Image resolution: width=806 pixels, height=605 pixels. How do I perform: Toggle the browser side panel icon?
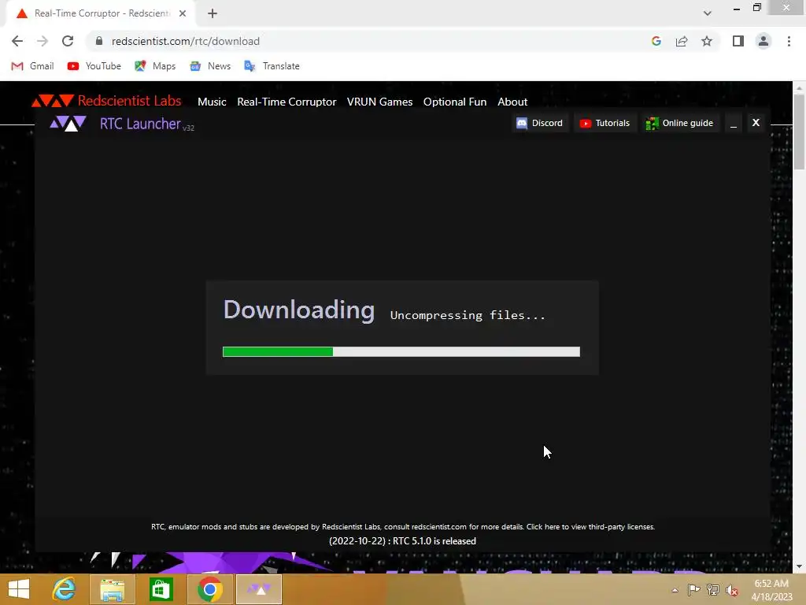click(738, 41)
